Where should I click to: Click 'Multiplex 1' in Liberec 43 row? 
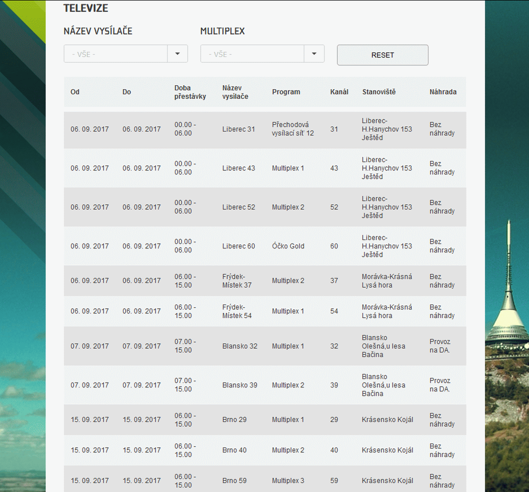point(288,168)
